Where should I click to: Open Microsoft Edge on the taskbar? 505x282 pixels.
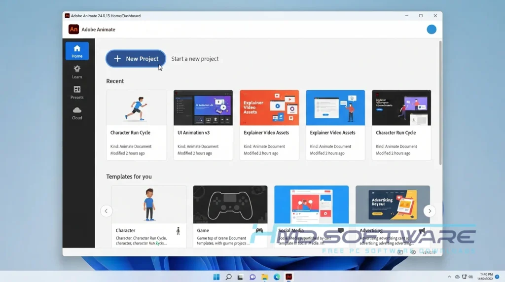[x=277, y=277]
